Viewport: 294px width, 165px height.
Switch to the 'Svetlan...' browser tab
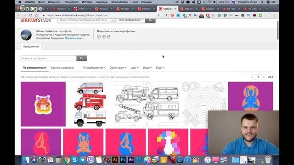click(210, 9)
